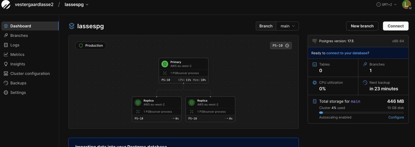Open the PS-10 cluster size settings button
This screenshot has width=415, height=147.
(x=281, y=45)
